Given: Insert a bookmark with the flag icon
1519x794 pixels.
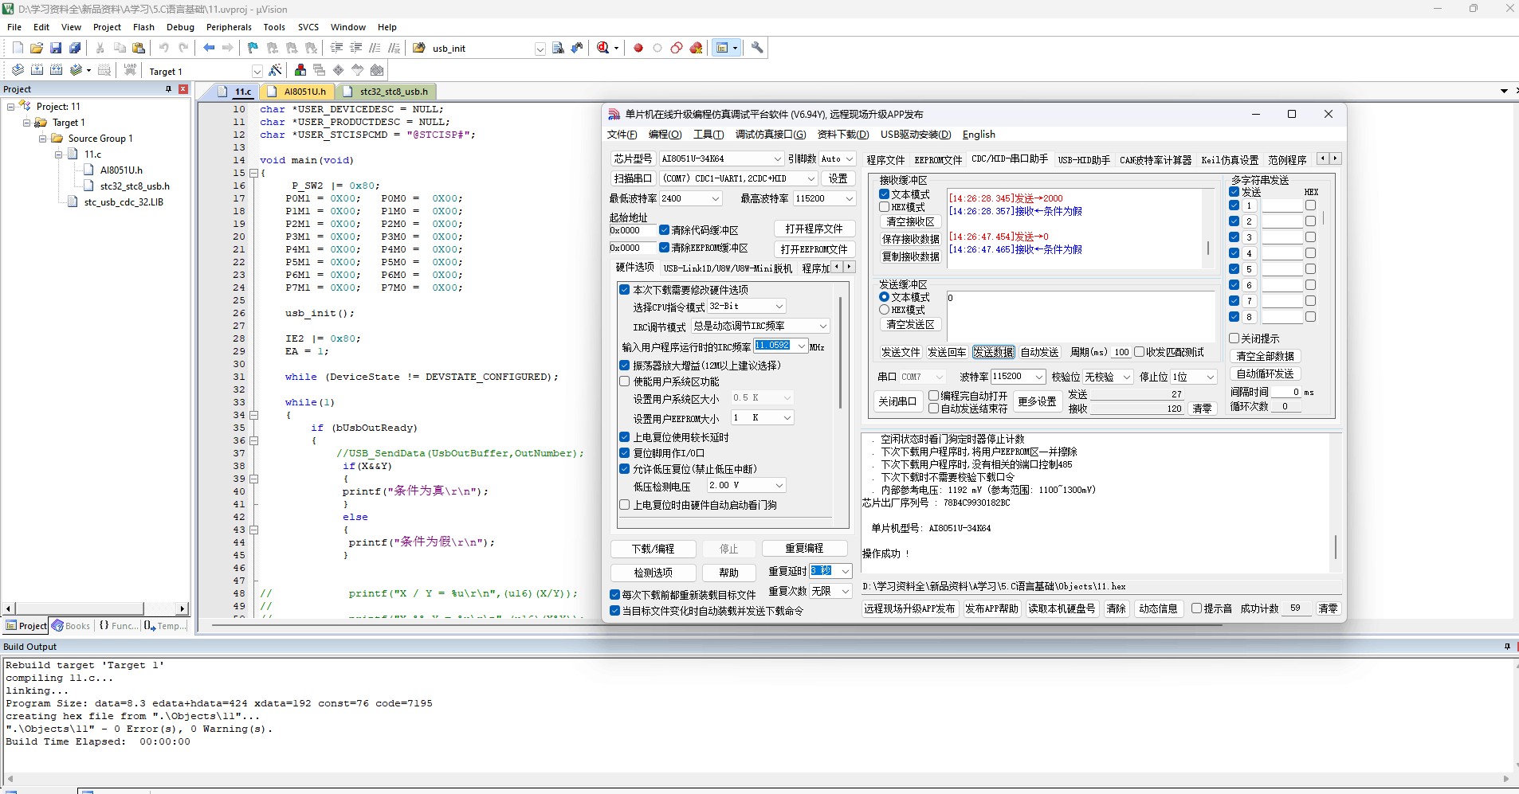Looking at the screenshot, I should pyautogui.click(x=253, y=48).
